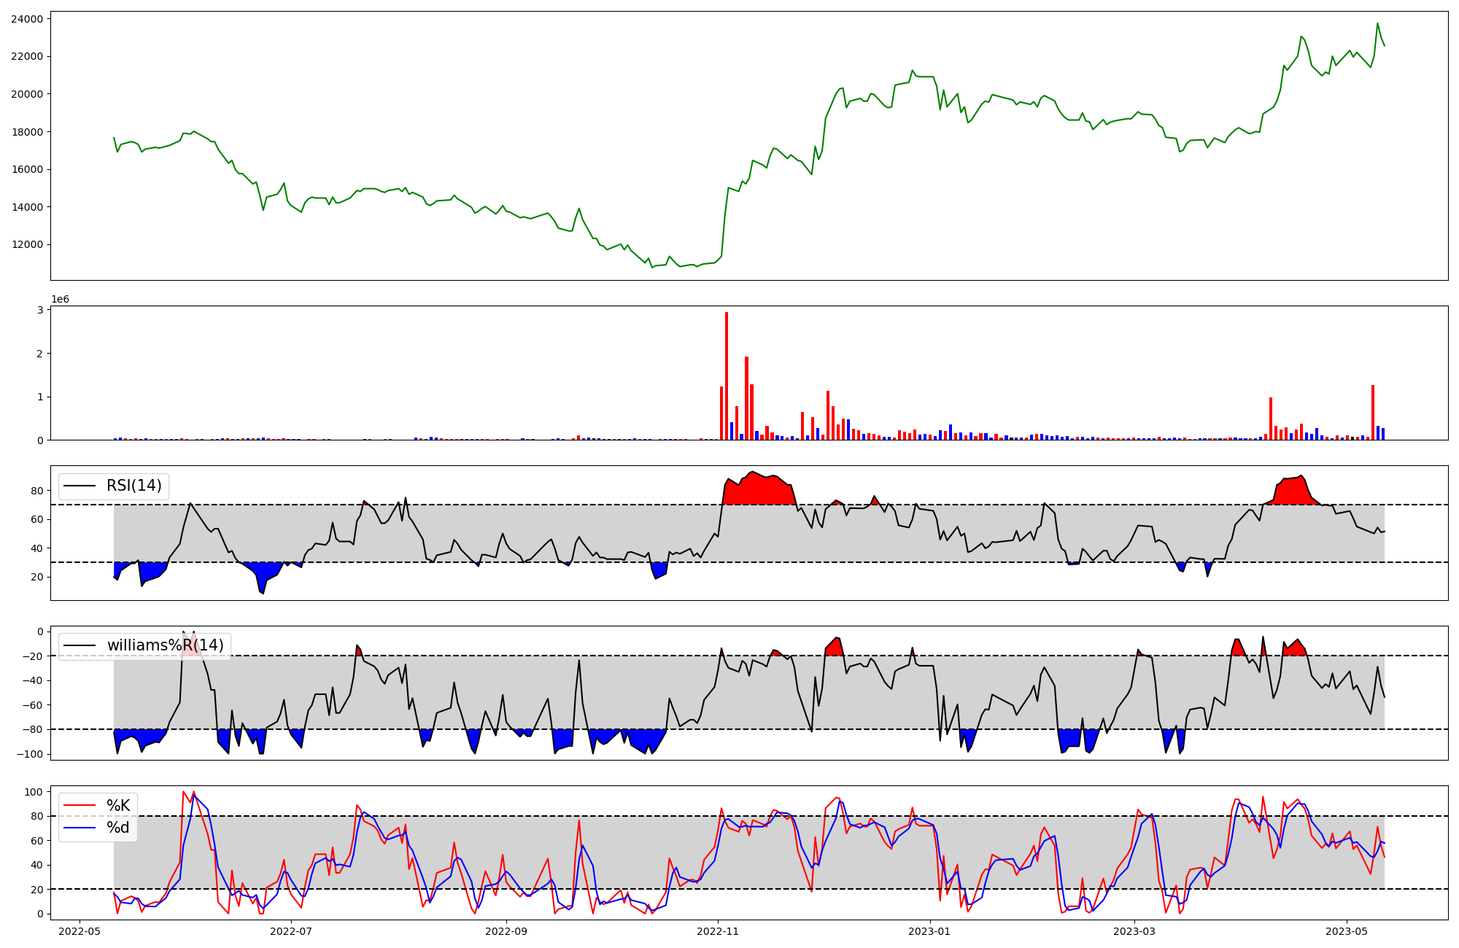
Task: Select the 2023-03 date tick label
Action: (x=1135, y=931)
